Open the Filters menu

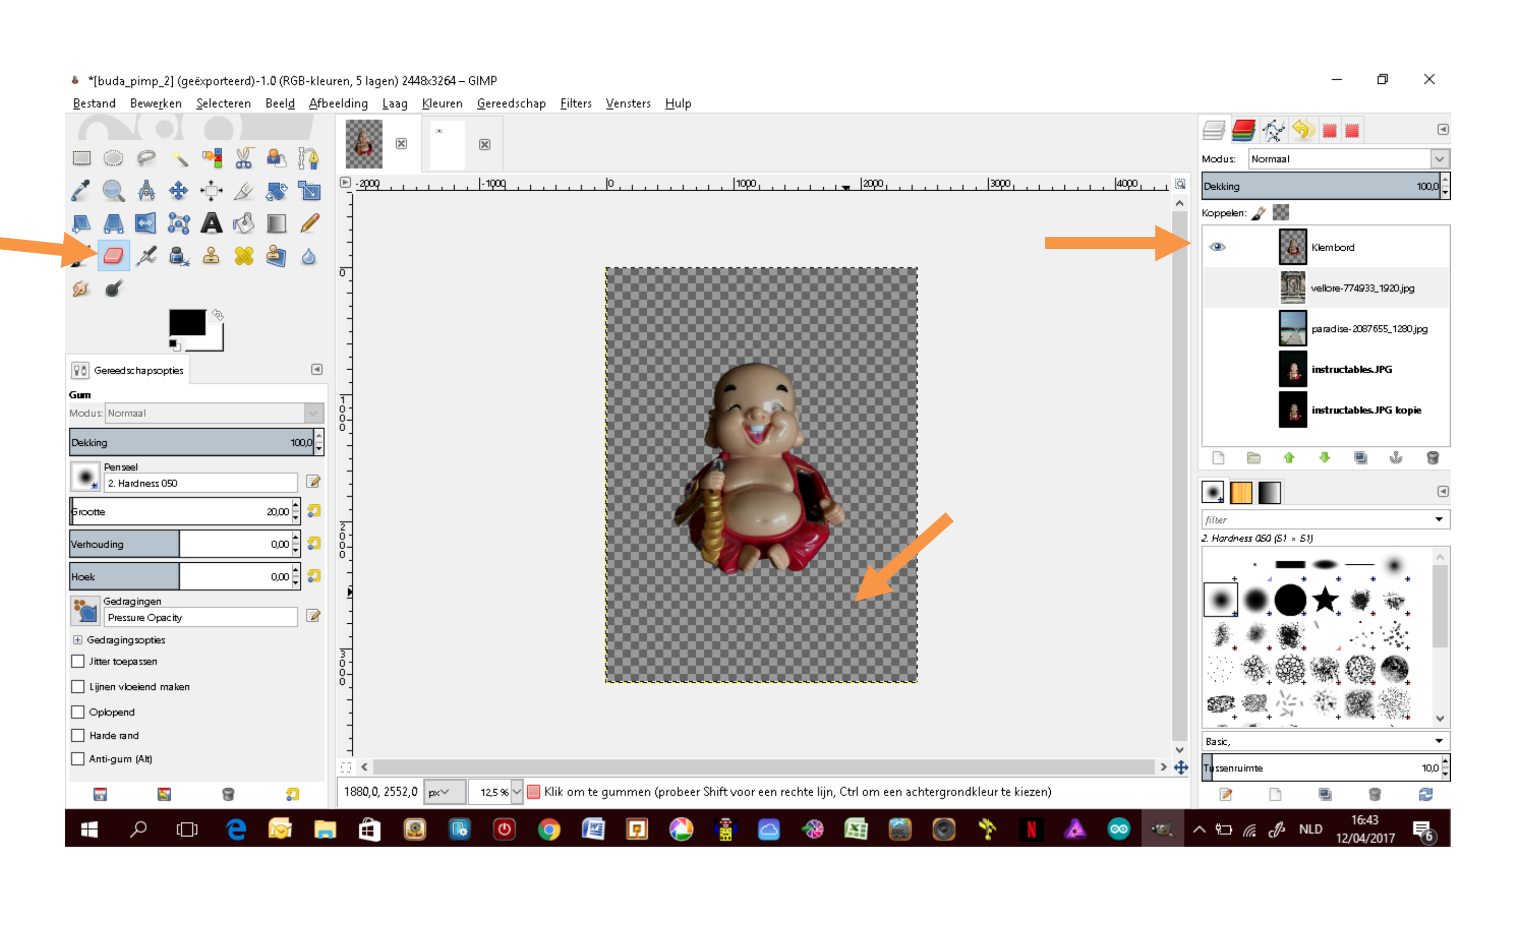point(575,103)
